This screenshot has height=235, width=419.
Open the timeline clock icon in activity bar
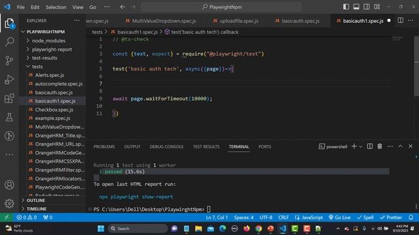click(9, 136)
